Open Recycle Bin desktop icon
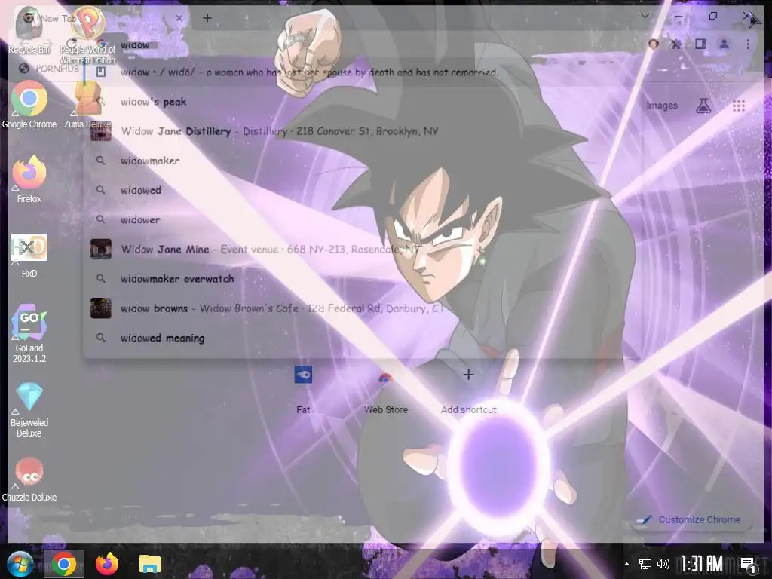Viewport: 772px width, 579px height. click(29, 29)
